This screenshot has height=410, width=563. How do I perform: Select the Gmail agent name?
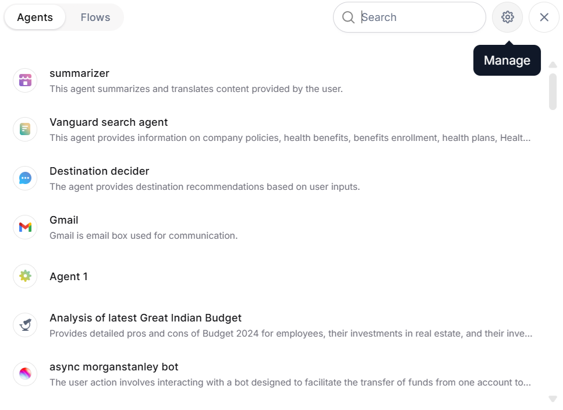(x=64, y=220)
